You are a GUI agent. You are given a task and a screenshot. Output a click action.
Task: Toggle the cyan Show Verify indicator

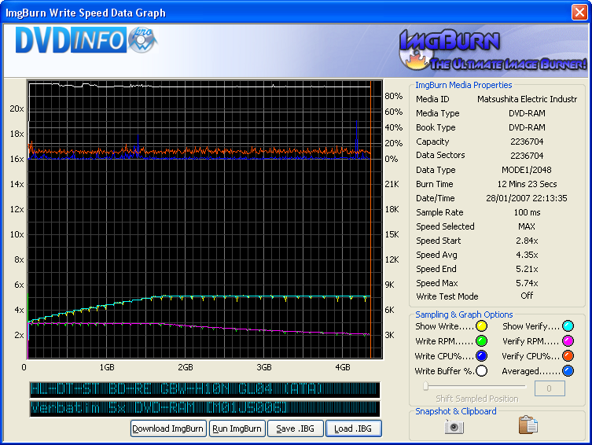pyautogui.click(x=568, y=326)
